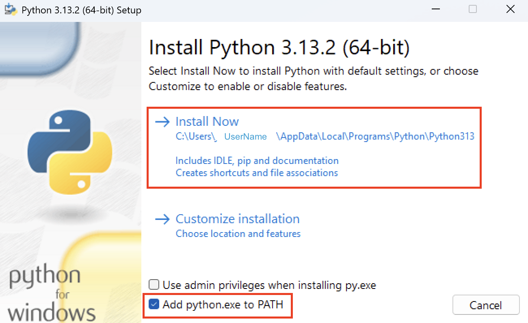The height and width of the screenshot is (323, 528).
Task: Click 'Use admin privileges when installing py.exe' label
Action: [x=269, y=285]
